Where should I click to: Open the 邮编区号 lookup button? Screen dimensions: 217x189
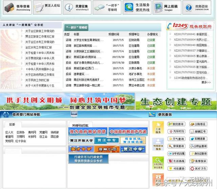point(198,131)
